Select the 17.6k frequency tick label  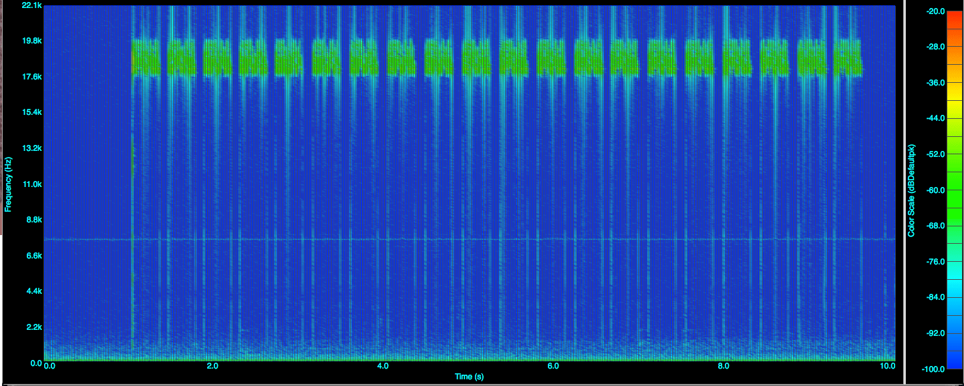[32, 77]
